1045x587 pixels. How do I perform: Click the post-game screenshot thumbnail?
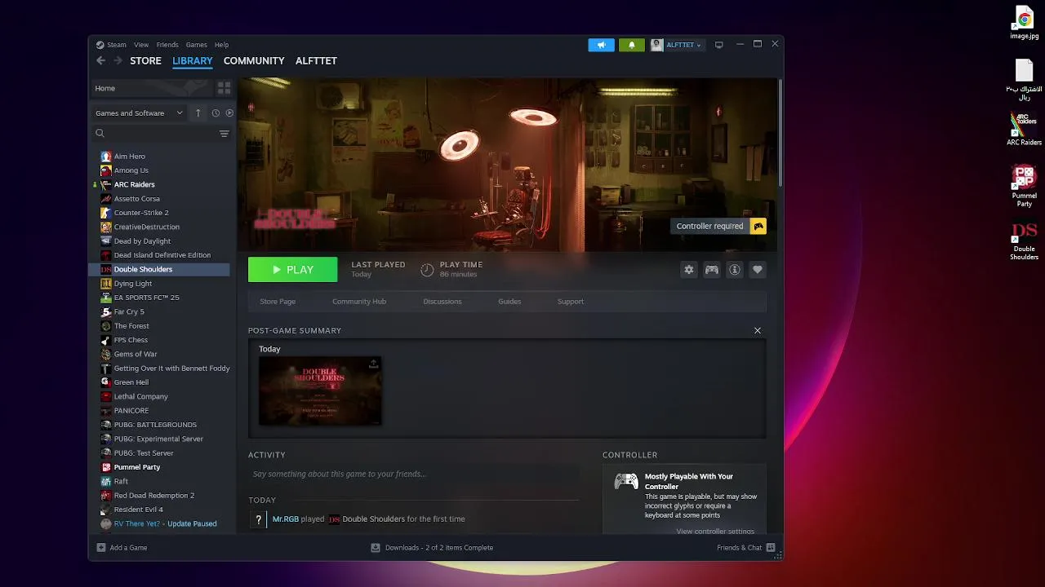[x=320, y=391]
